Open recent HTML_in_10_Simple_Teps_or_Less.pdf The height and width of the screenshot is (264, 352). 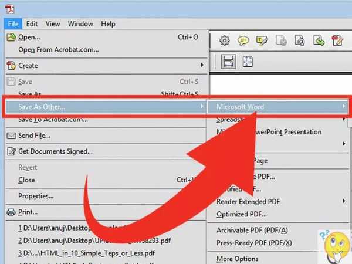[x=86, y=253]
